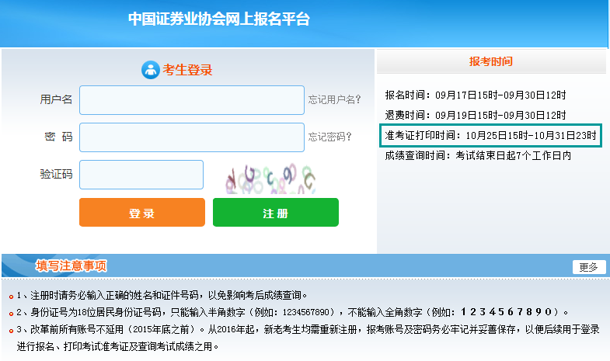Click the 报名时间 schedule line
The image size is (610, 361).
click(x=476, y=95)
